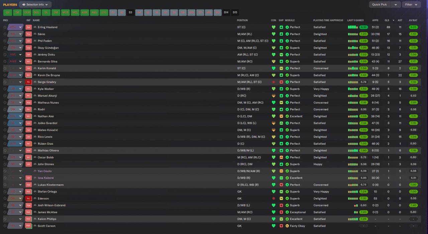Screen dimensions: 428x234
Task: Sort by the MORALE column header
Action: click(x=290, y=20)
